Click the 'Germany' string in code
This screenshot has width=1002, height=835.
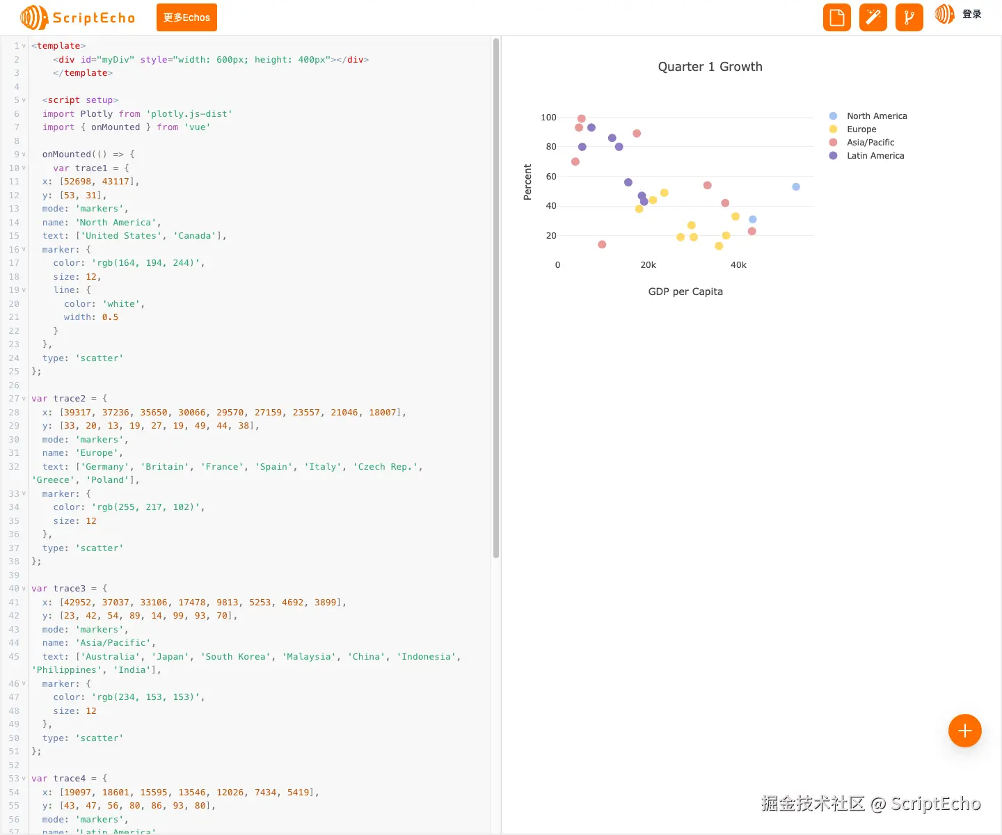105,467
